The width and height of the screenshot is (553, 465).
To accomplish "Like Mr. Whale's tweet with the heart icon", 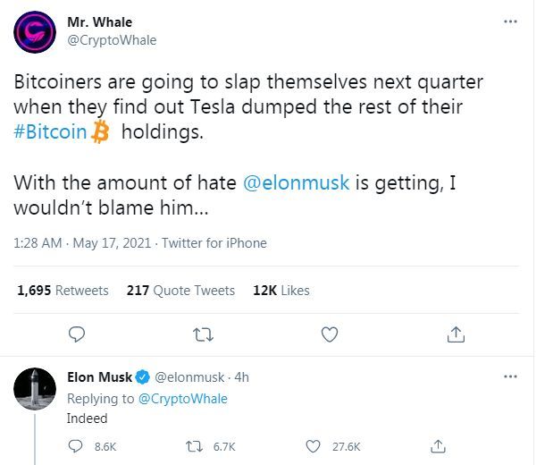I will 330,334.
